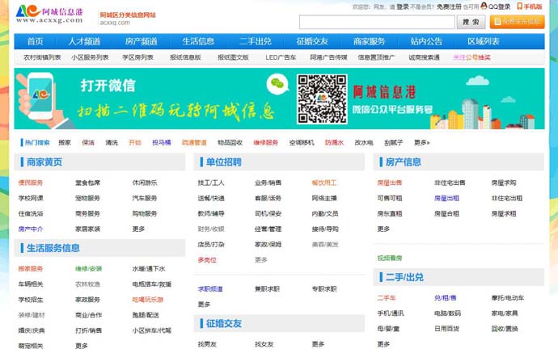Select LED广告车 in the sub-navigation
This screenshot has width=558, height=349.
click(281, 57)
